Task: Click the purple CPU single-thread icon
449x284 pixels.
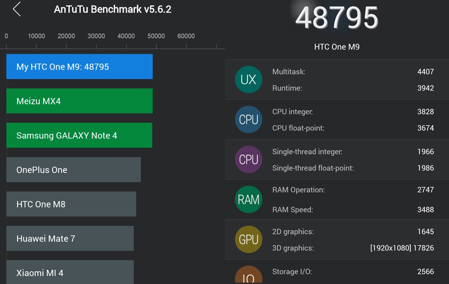Action: point(248,160)
